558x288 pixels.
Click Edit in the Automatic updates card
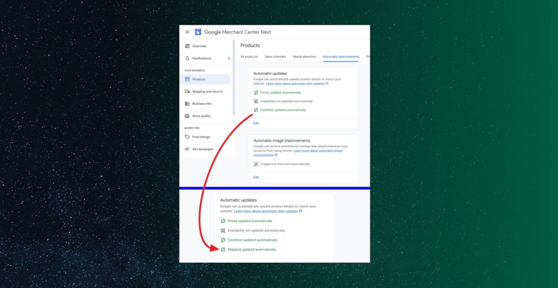(256, 123)
